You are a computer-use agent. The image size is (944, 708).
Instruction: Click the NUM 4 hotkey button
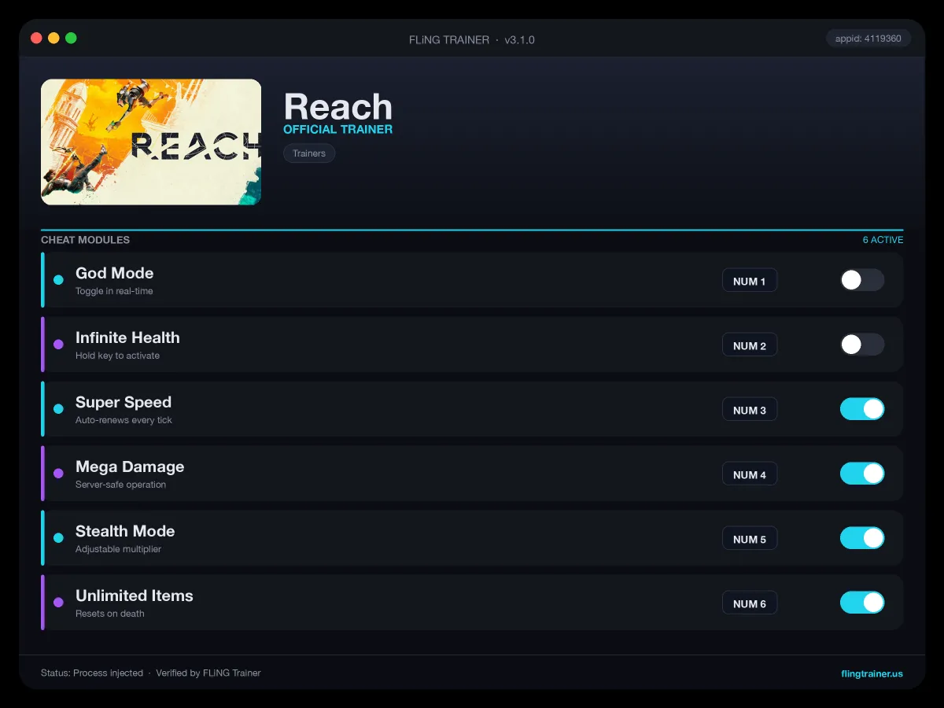(750, 474)
